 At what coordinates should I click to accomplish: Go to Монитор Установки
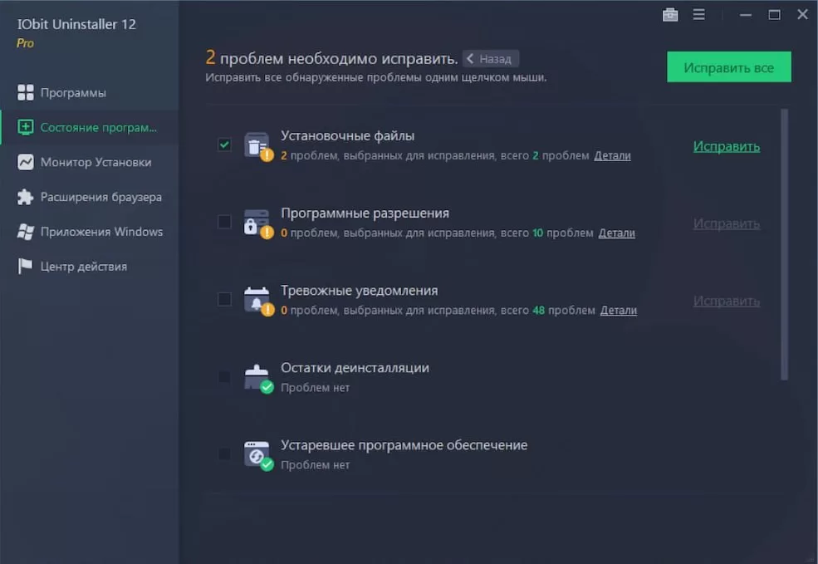(x=89, y=162)
